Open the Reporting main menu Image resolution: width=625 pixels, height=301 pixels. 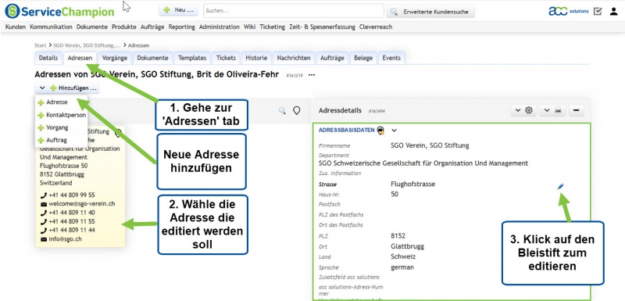click(x=181, y=27)
